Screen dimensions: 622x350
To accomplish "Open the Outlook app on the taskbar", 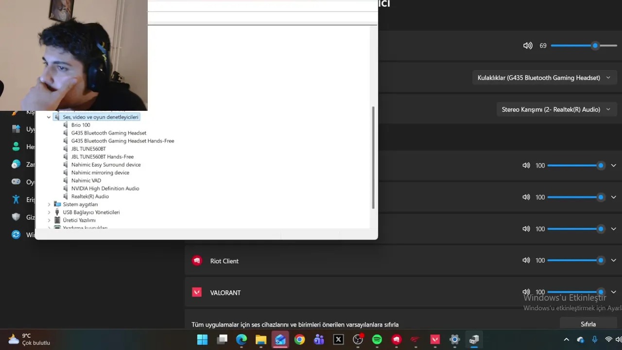I will coord(280,339).
